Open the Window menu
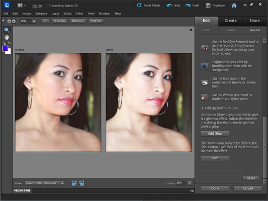268x201 pixels. click(104, 14)
